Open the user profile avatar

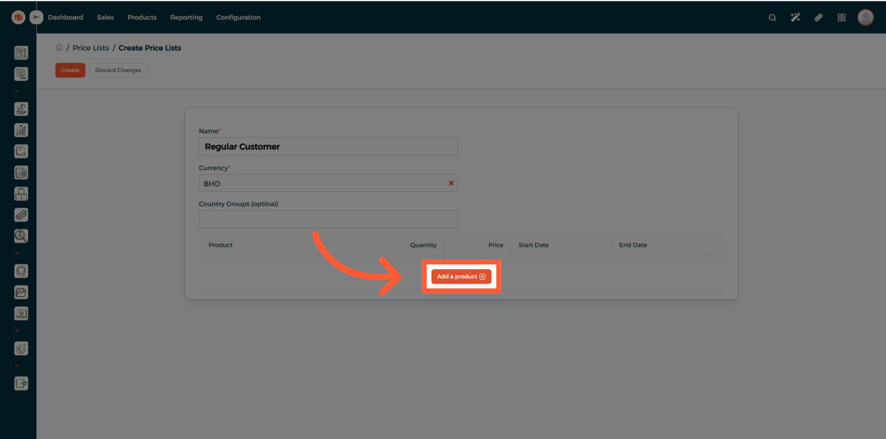point(865,18)
